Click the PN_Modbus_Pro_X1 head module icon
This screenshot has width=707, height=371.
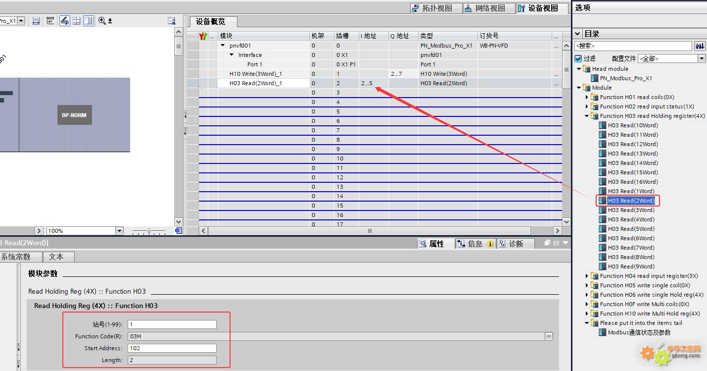[x=595, y=78]
